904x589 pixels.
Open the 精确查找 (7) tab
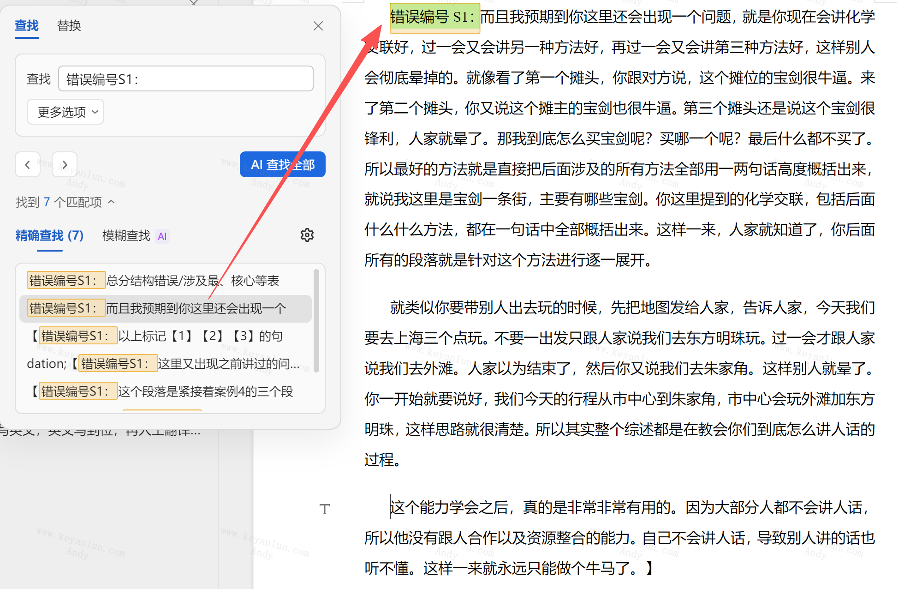click(x=50, y=235)
